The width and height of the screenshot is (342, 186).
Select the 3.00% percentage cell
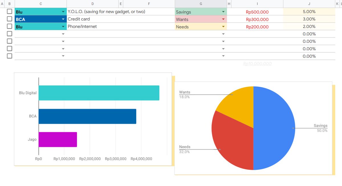pos(309,19)
